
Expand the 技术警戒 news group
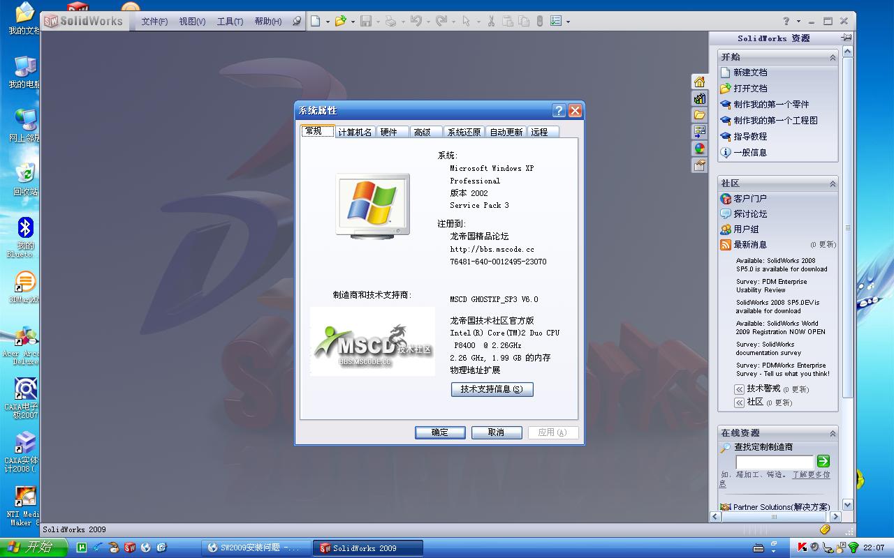739,389
